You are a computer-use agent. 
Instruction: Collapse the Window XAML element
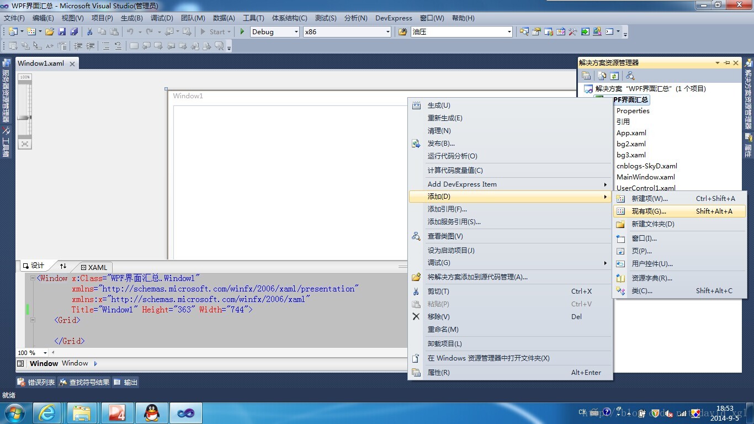[33, 278]
